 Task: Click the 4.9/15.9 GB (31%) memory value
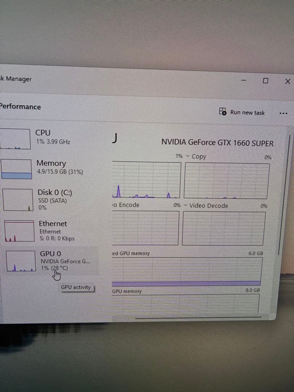(60, 172)
